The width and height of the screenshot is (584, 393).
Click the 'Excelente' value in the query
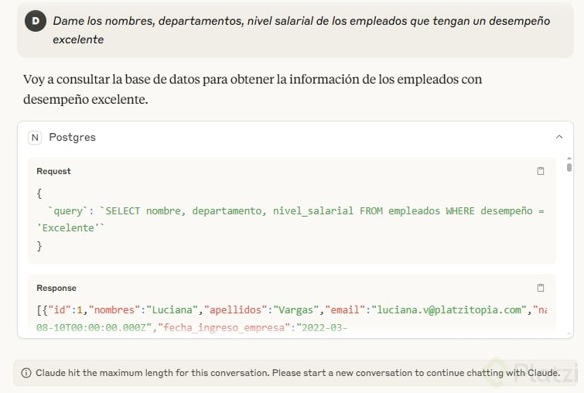pyautogui.click(x=68, y=228)
